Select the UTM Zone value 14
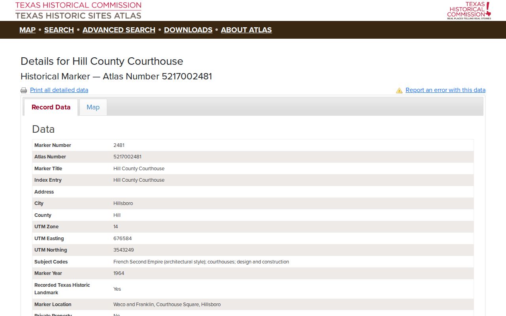The width and height of the screenshot is (506, 316). tap(116, 227)
